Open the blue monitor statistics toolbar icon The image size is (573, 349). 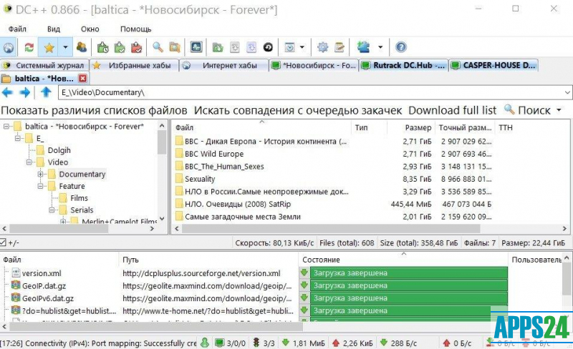196,47
